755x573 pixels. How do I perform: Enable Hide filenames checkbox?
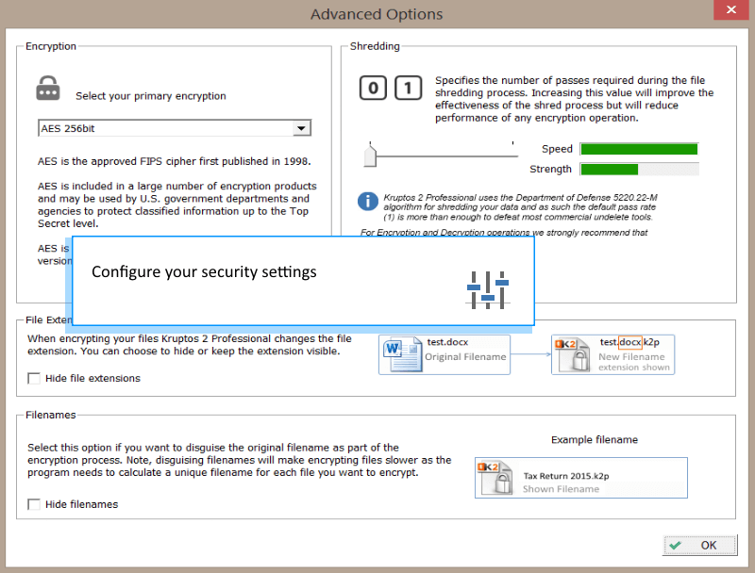click(34, 504)
